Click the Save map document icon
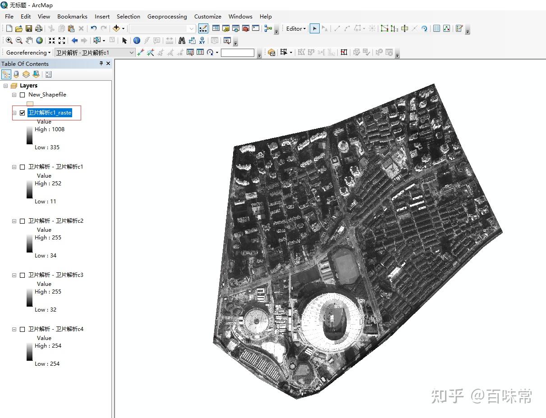 29,28
